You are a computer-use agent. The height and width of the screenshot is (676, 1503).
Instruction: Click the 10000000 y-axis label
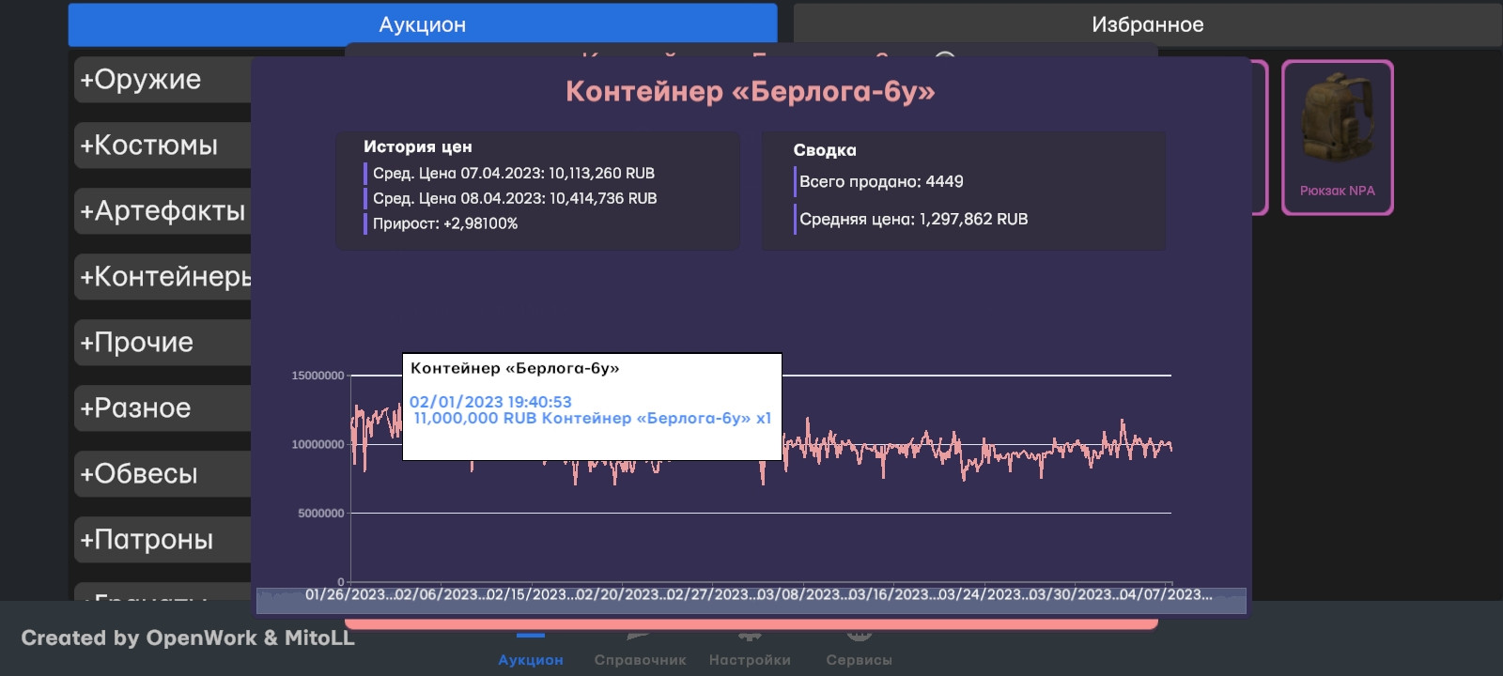point(318,444)
